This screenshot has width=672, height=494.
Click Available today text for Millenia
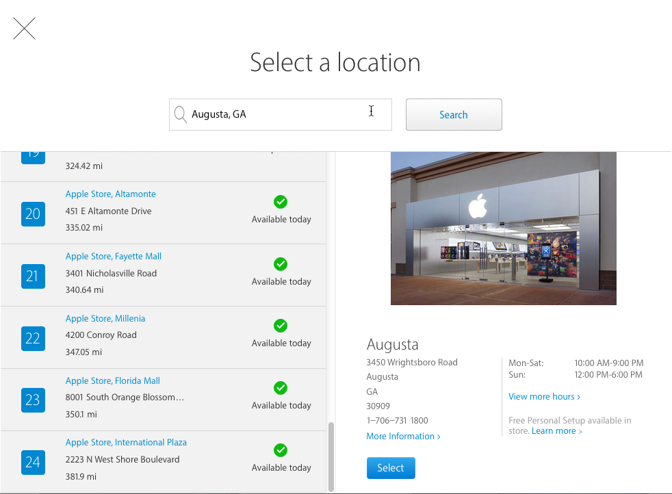281,343
